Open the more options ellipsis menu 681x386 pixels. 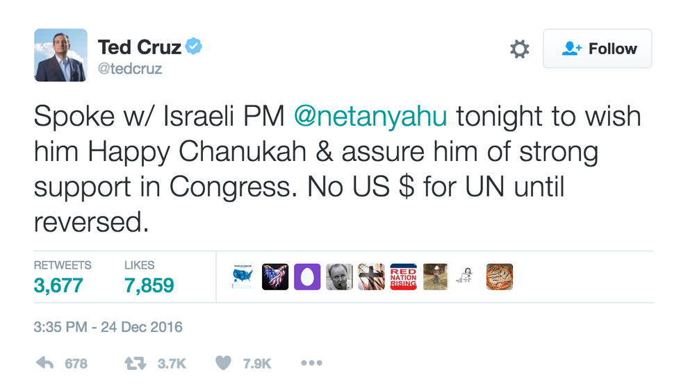pyautogui.click(x=311, y=362)
